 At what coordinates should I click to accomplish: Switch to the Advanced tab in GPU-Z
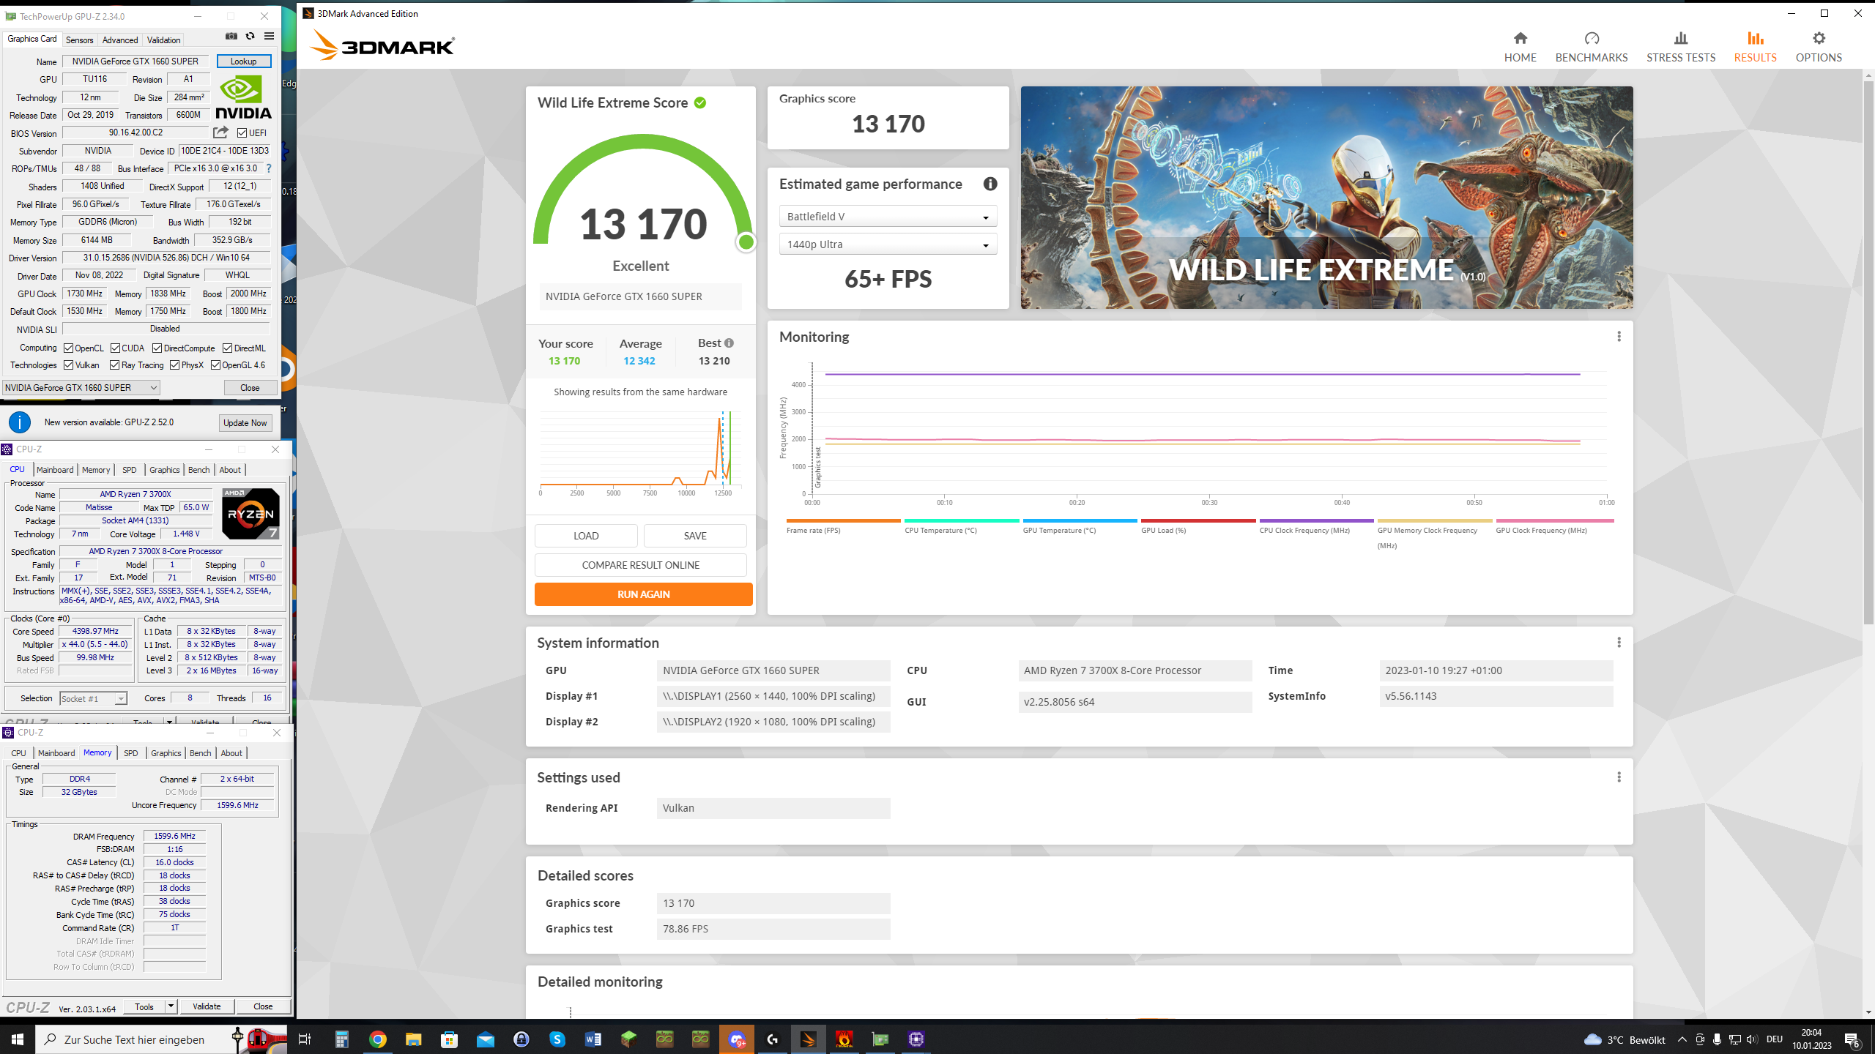120,40
